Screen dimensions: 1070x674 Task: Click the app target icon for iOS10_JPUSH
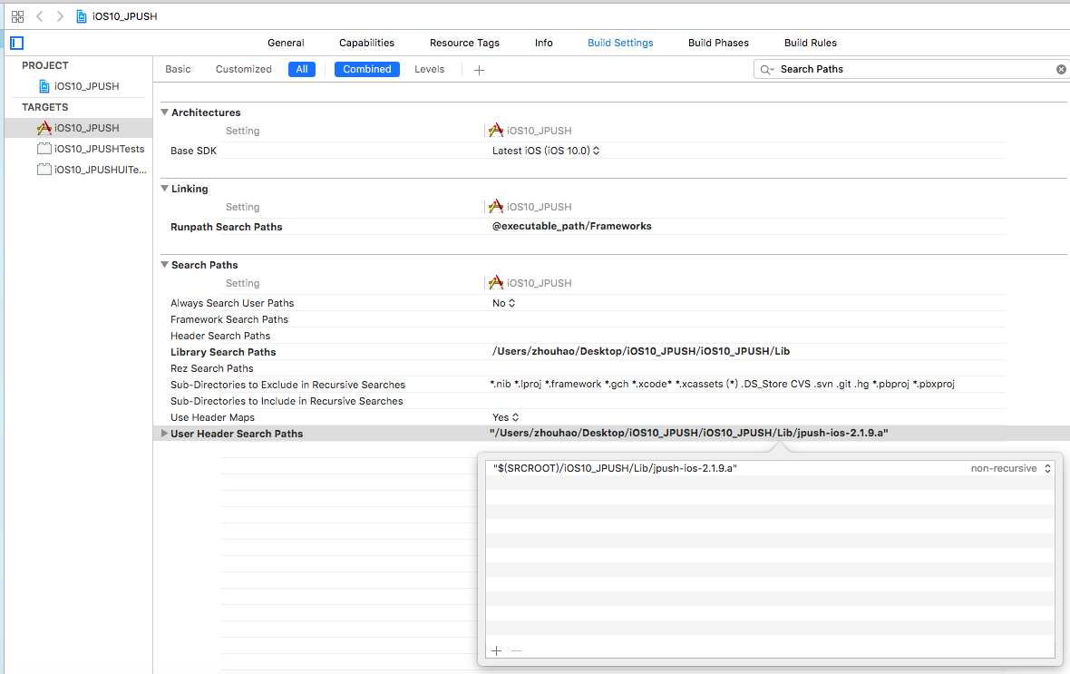[44, 128]
